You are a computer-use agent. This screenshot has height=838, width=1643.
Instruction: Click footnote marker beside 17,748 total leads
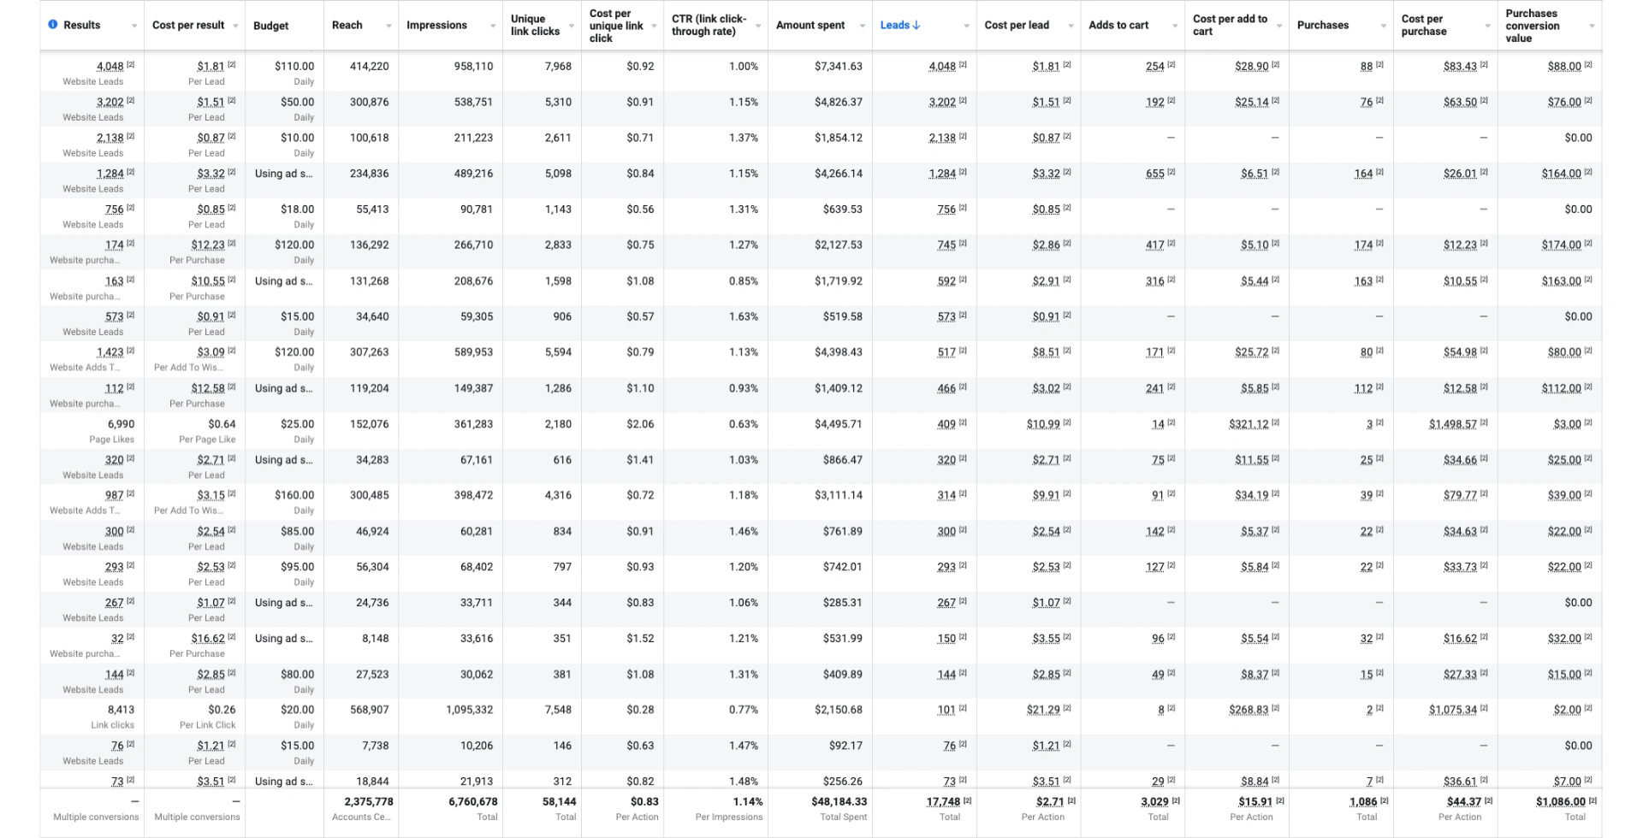point(967,800)
